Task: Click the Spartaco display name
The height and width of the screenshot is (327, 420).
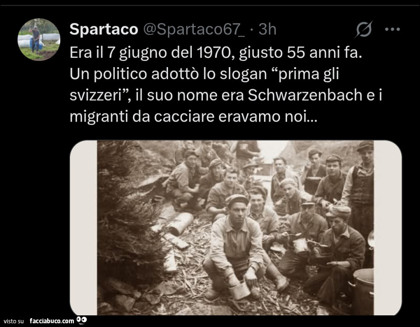Action: click(x=104, y=29)
